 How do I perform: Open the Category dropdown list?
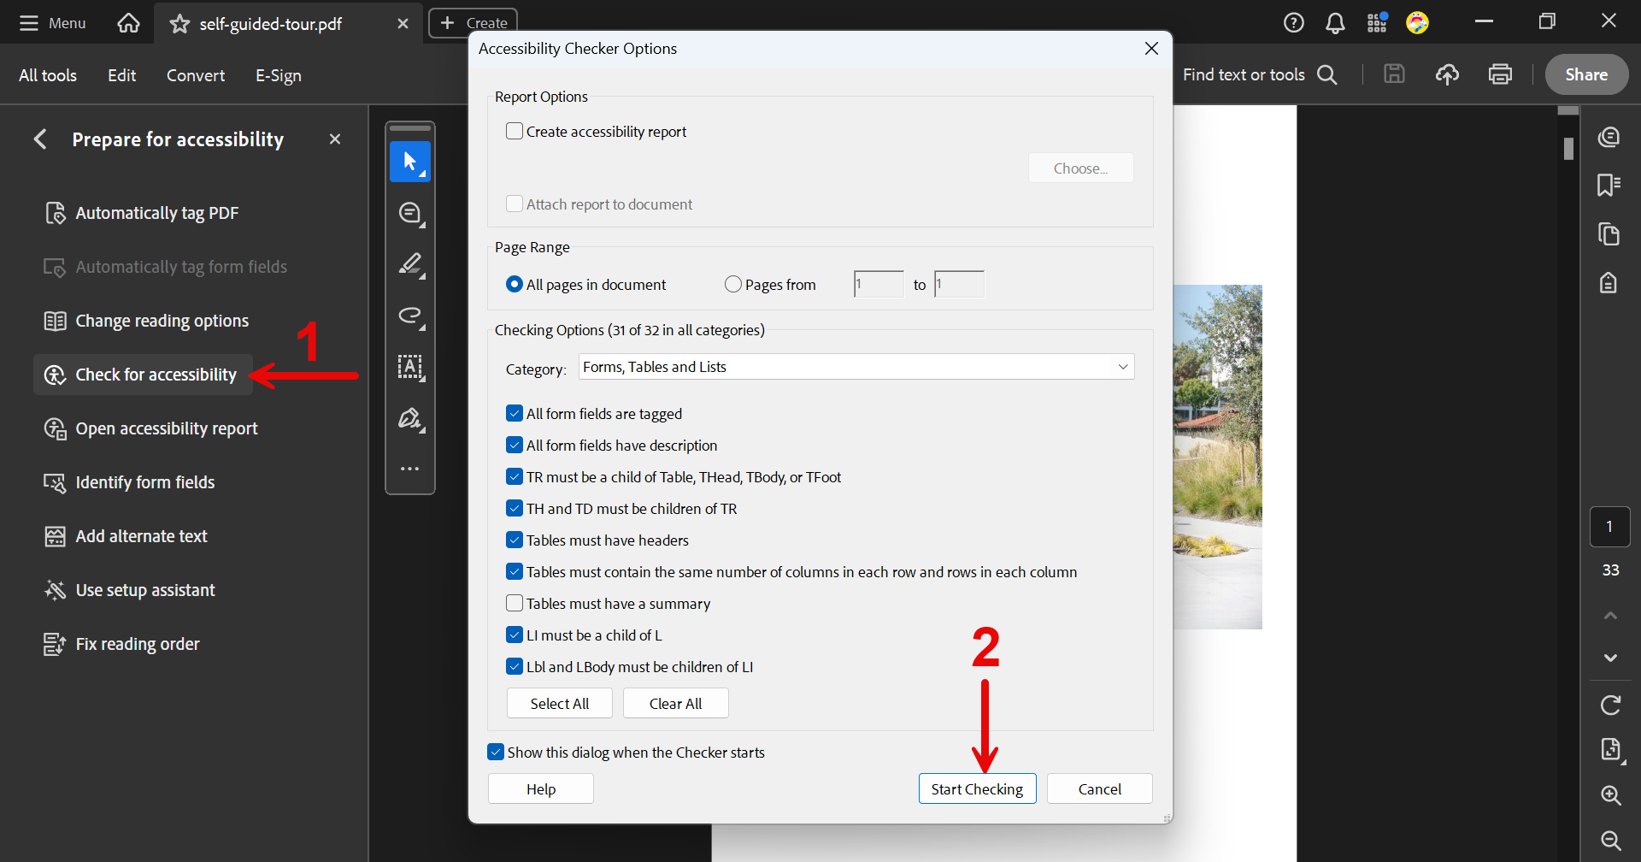(x=856, y=367)
